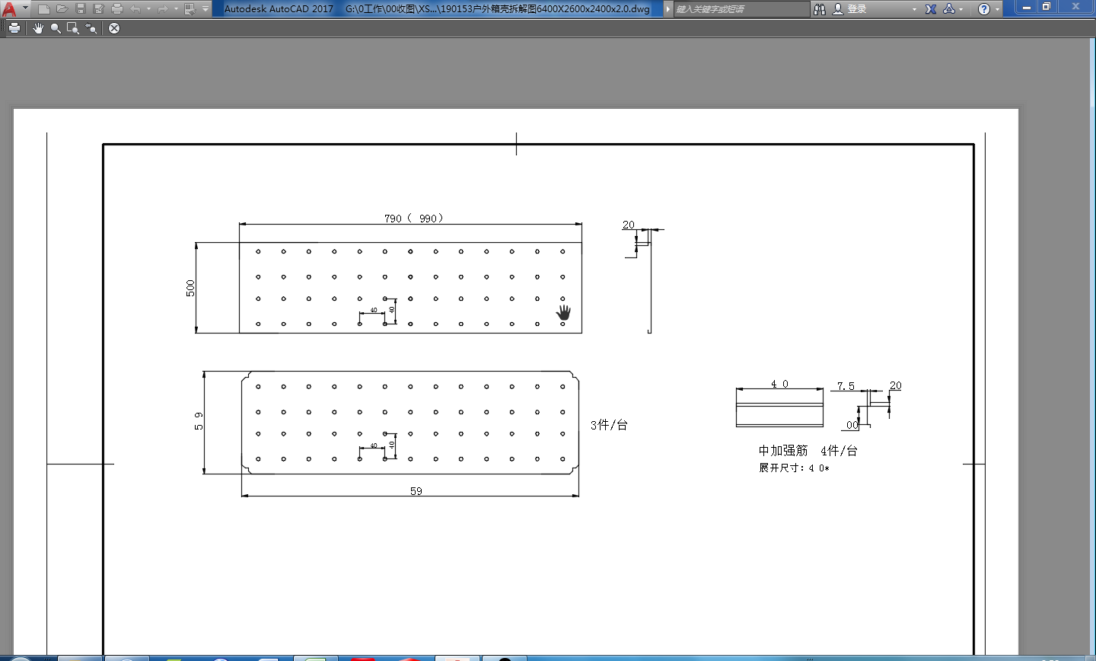Expand the Help menu dropdown arrow
Screen dimensions: 1096x661
pyautogui.click(x=998, y=9)
